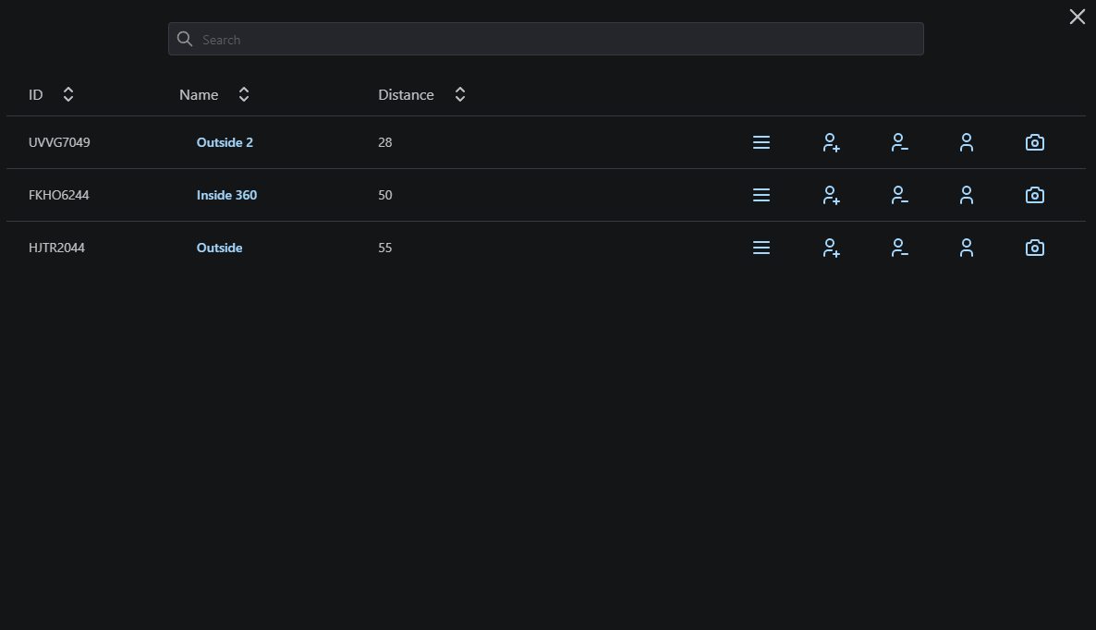Remove user from Inside 360 row
Image resolution: width=1096 pixels, height=630 pixels.
click(x=899, y=195)
